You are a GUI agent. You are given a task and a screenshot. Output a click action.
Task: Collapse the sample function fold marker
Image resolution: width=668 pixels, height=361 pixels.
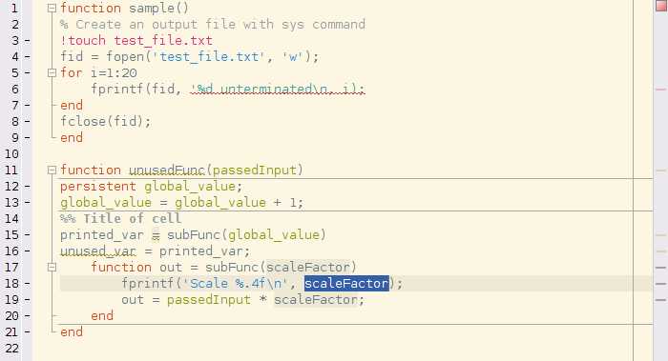(52, 8)
